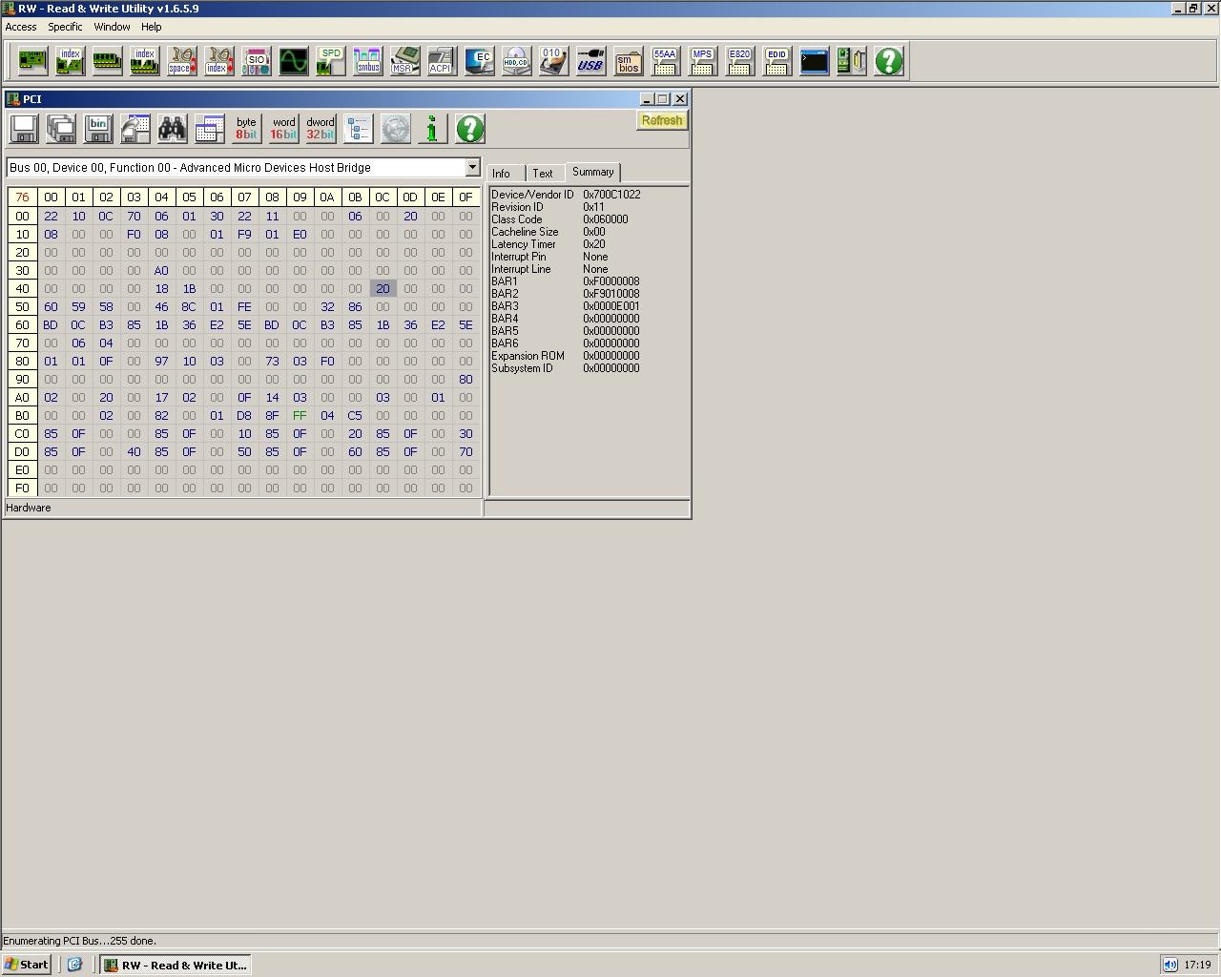Open the E820 memory map icon
Image resolution: width=1221 pixels, height=977 pixels.
tap(739, 61)
